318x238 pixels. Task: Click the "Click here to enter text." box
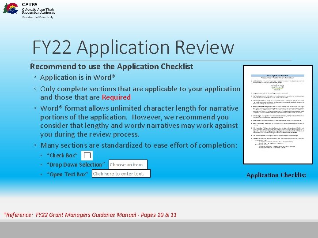pos(121,174)
